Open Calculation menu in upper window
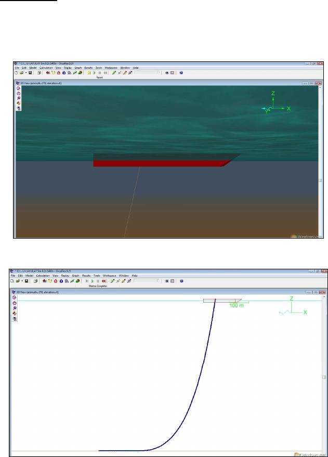This screenshot has height=457, width=328. pos(46,68)
